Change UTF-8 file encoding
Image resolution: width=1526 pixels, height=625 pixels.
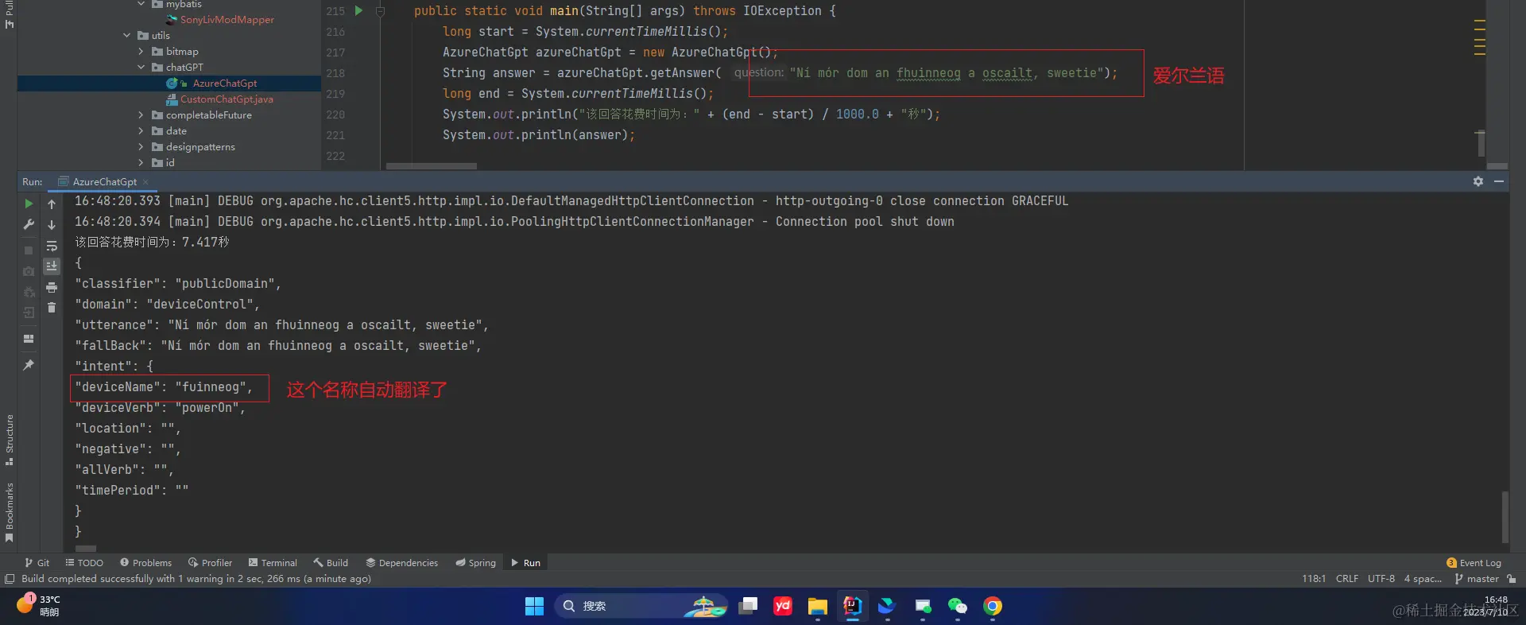1381,579
